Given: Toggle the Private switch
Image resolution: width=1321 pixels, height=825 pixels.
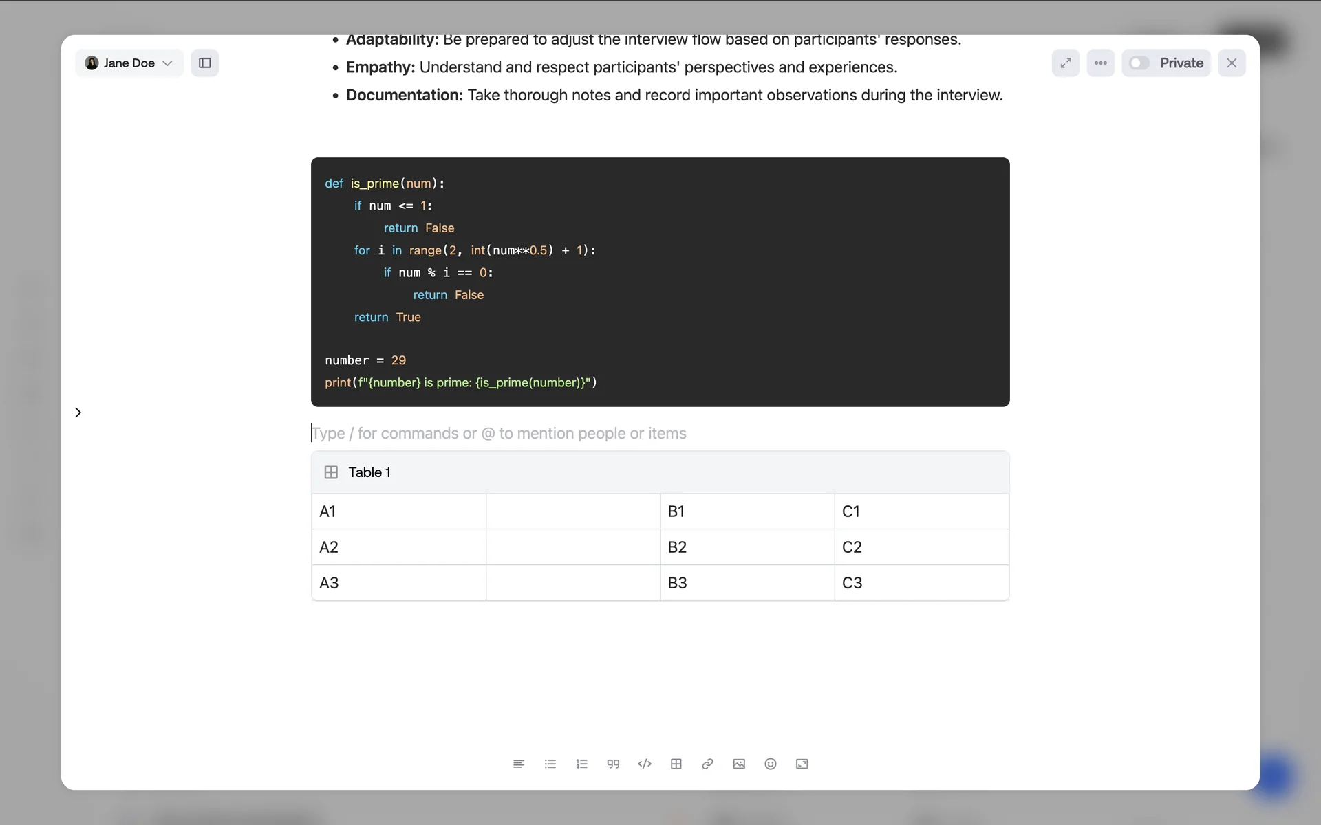Looking at the screenshot, I should [1139, 63].
